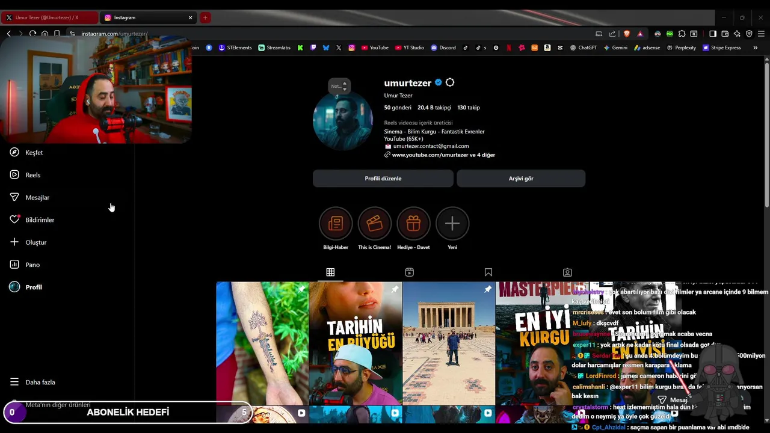
Task: Open the browser extensions puzzle icon
Action: 682,34
